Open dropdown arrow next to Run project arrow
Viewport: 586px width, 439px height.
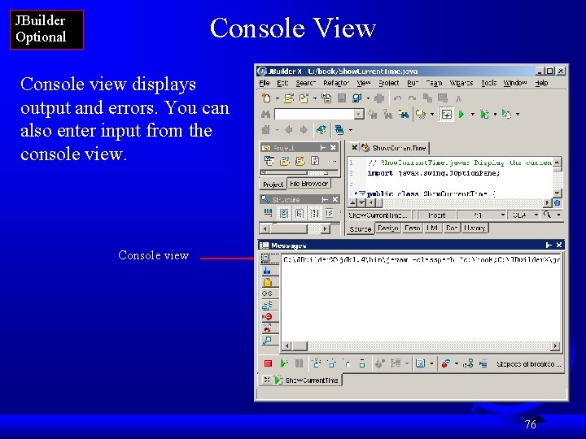(472, 115)
